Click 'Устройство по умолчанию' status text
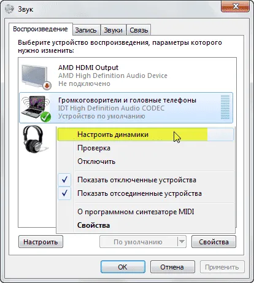This screenshot has width=254, height=283. click(x=102, y=116)
